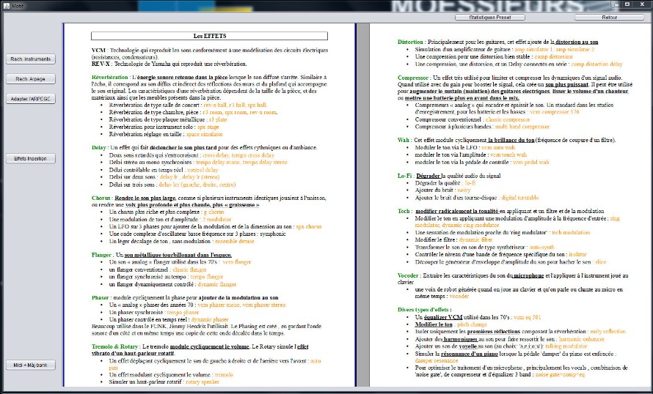Click the 'r3 plate' effect name
This screenshot has height=394, width=653.
pyautogui.click(x=218, y=119)
